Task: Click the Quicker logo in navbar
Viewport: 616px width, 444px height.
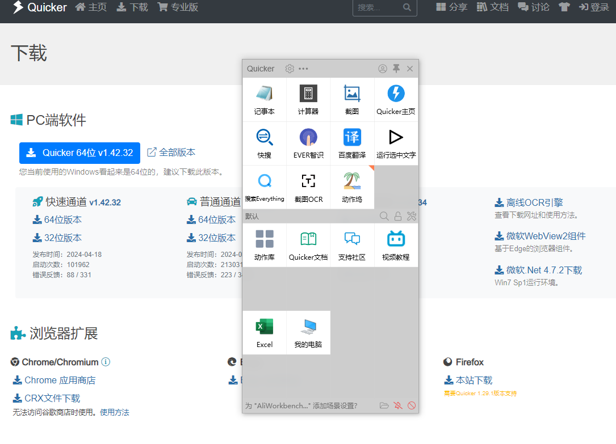Action: point(40,7)
